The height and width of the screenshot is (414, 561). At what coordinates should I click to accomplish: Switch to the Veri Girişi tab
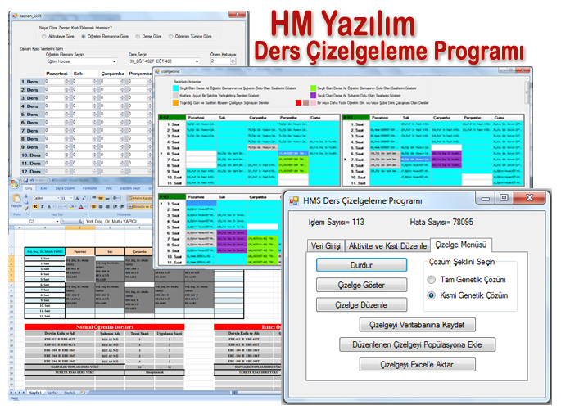[x=326, y=246]
